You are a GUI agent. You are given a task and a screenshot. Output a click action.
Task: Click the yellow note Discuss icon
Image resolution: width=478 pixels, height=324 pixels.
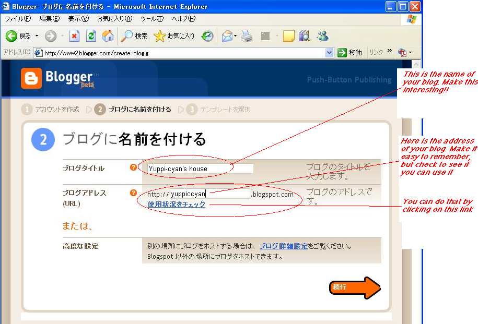288,36
